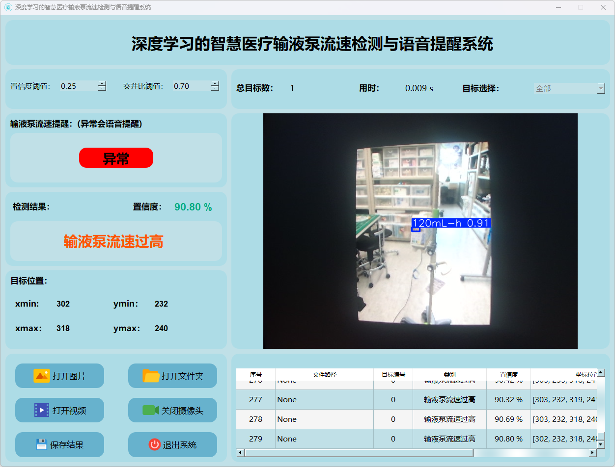This screenshot has width=615, height=467.
Task: Click the film icon on Open Video button
Action: [42, 410]
